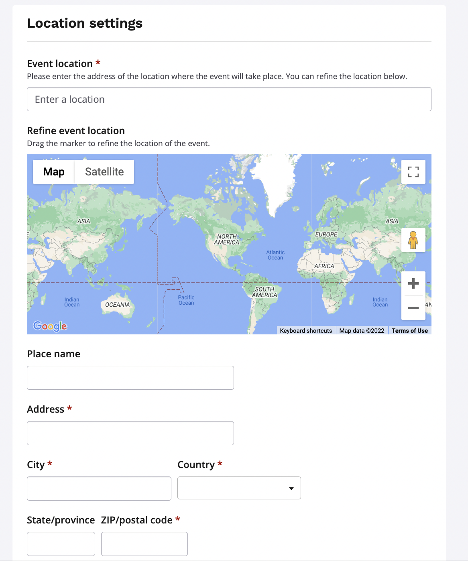
Task: Click the Street View pegman icon
Action: click(413, 240)
